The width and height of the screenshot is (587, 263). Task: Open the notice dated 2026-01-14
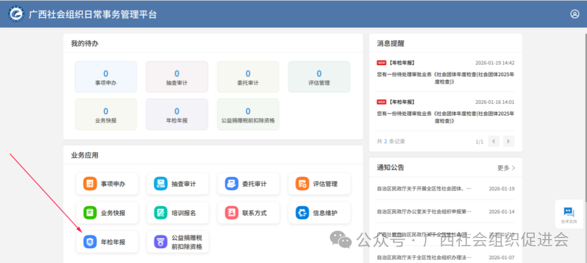click(424, 211)
